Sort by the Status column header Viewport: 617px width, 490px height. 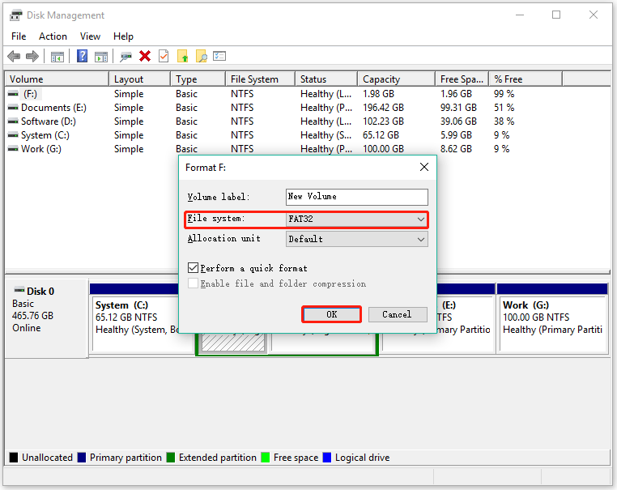pyautogui.click(x=326, y=79)
